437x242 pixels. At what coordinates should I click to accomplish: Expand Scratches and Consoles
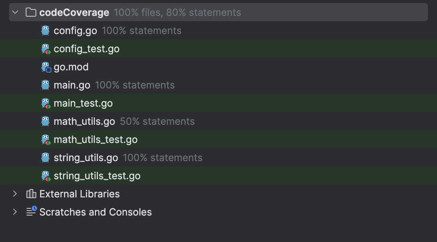pos(15,212)
